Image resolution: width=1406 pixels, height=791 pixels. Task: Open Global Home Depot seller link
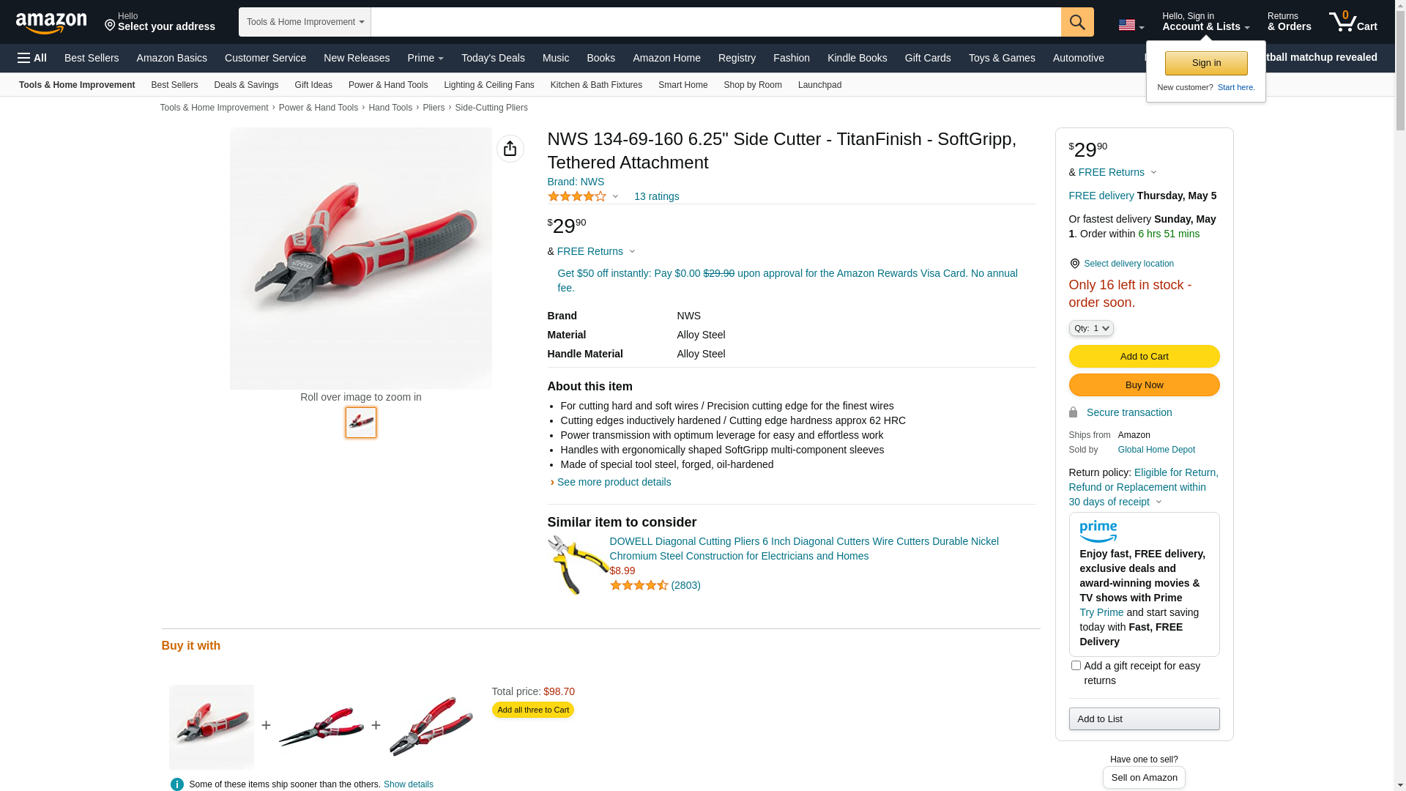1156,450
